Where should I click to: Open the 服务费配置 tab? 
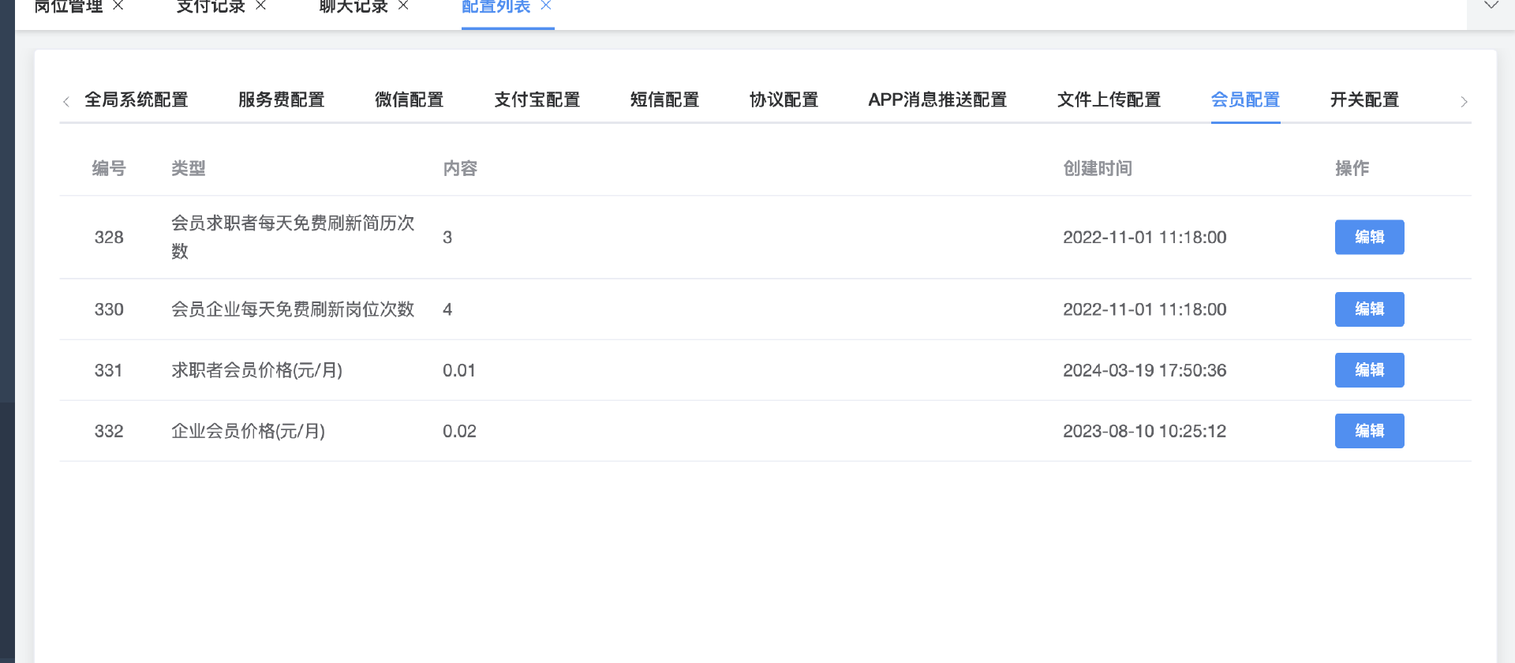[x=282, y=100]
